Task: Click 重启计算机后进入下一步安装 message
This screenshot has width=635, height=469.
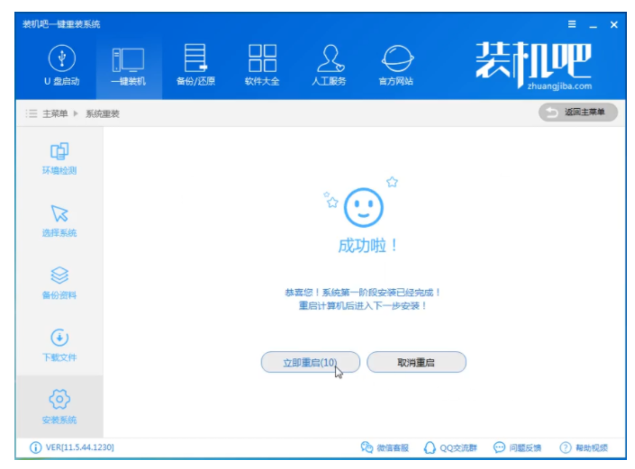Action: [x=362, y=305]
